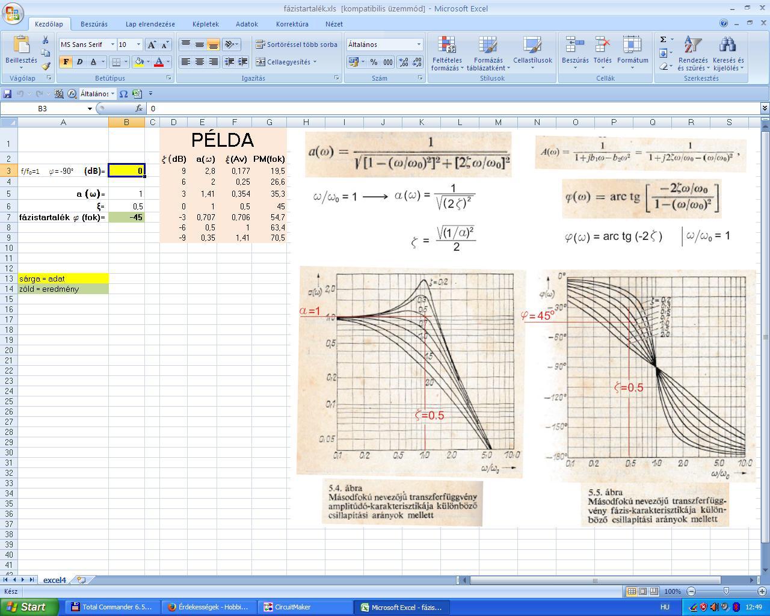Switch to the Beszúrás ribbon tab
The width and height of the screenshot is (770, 616).
point(94,24)
